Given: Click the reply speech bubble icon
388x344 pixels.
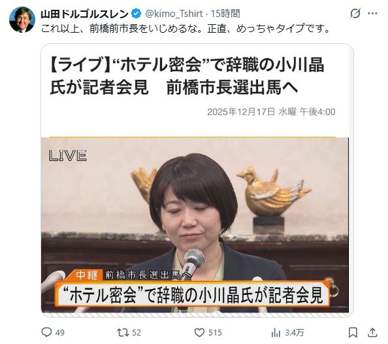Looking at the screenshot, I should click(46, 332).
